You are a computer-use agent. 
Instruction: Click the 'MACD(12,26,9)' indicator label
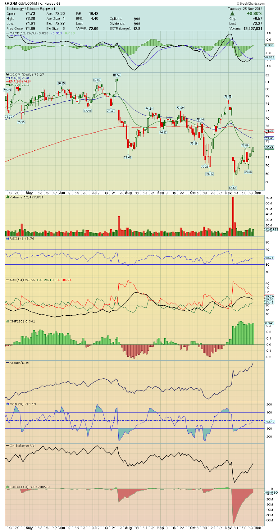[22, 33]
